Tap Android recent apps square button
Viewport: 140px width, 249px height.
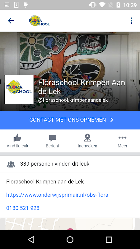tap(109, 239)
